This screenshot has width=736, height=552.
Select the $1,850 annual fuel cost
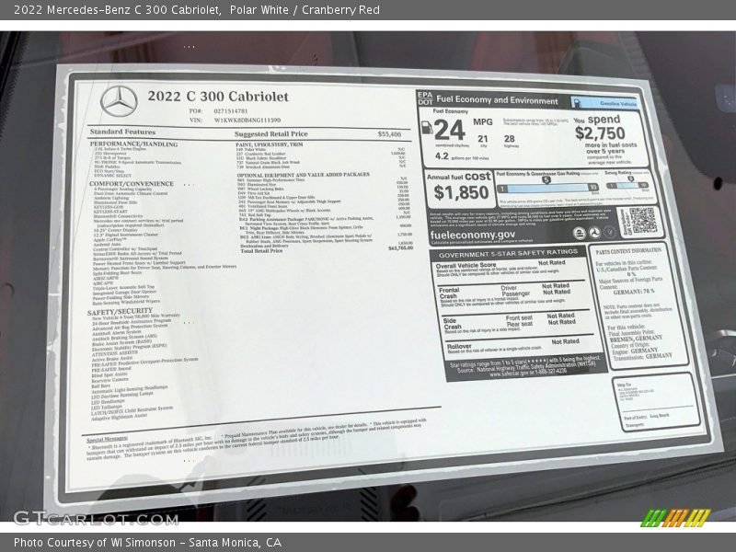click(461, 192)
